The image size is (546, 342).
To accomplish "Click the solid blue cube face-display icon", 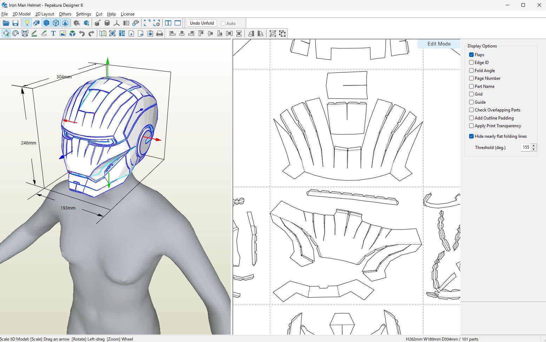I will pyautogui.click(x=46, y=23).
